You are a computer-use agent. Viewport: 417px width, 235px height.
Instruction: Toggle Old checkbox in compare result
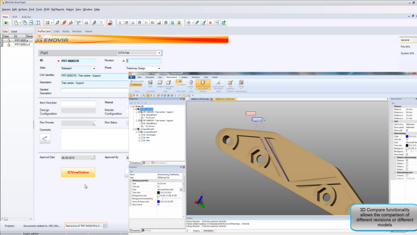coord(142,138)
